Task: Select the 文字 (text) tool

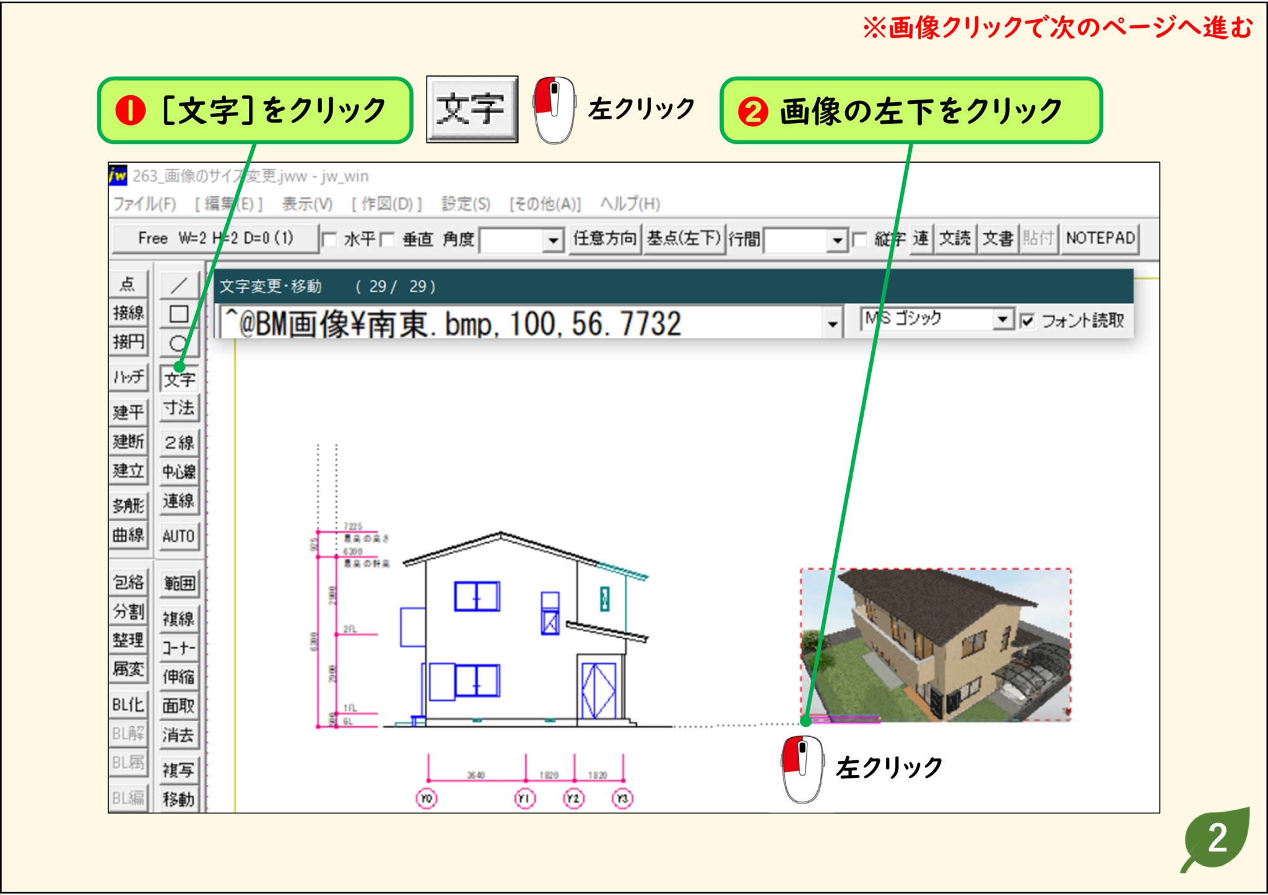Action: (179, 379)
